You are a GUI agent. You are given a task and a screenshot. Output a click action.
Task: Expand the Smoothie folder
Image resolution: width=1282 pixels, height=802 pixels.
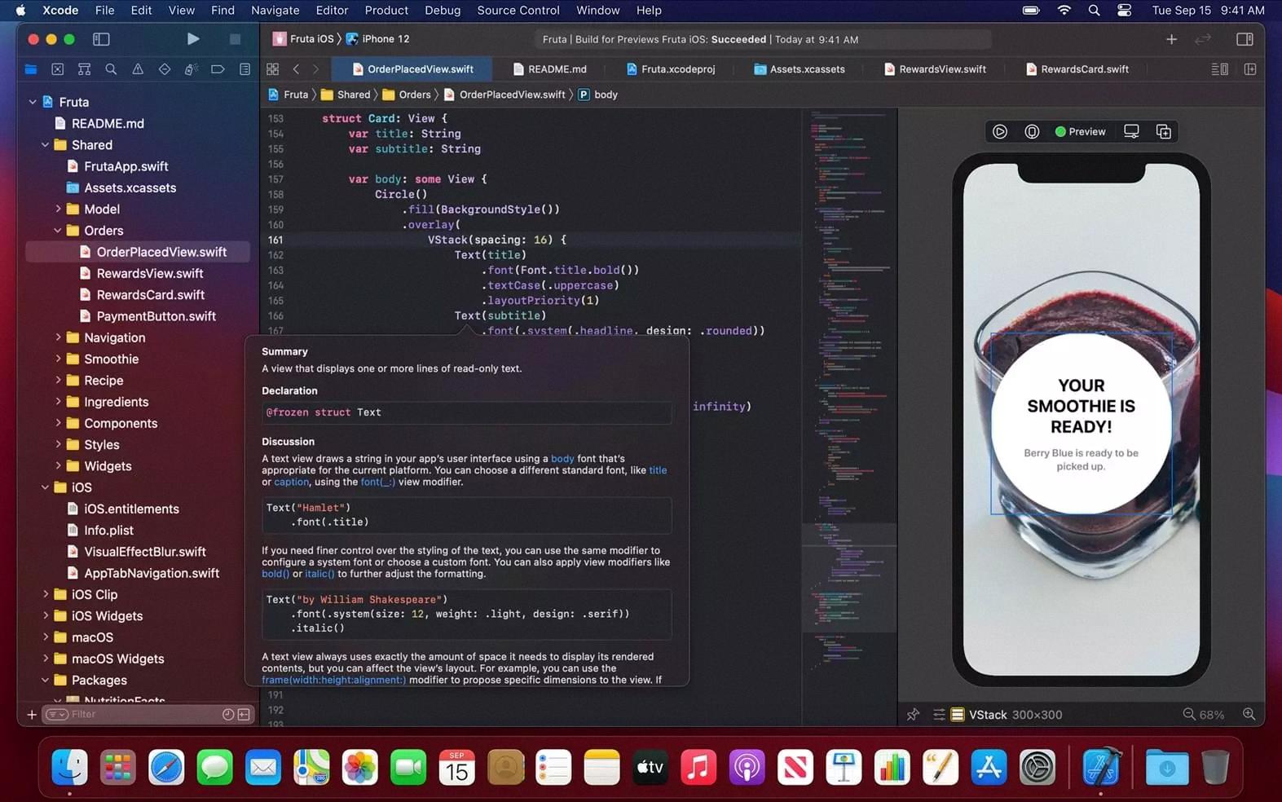click(x=58, y=359)
